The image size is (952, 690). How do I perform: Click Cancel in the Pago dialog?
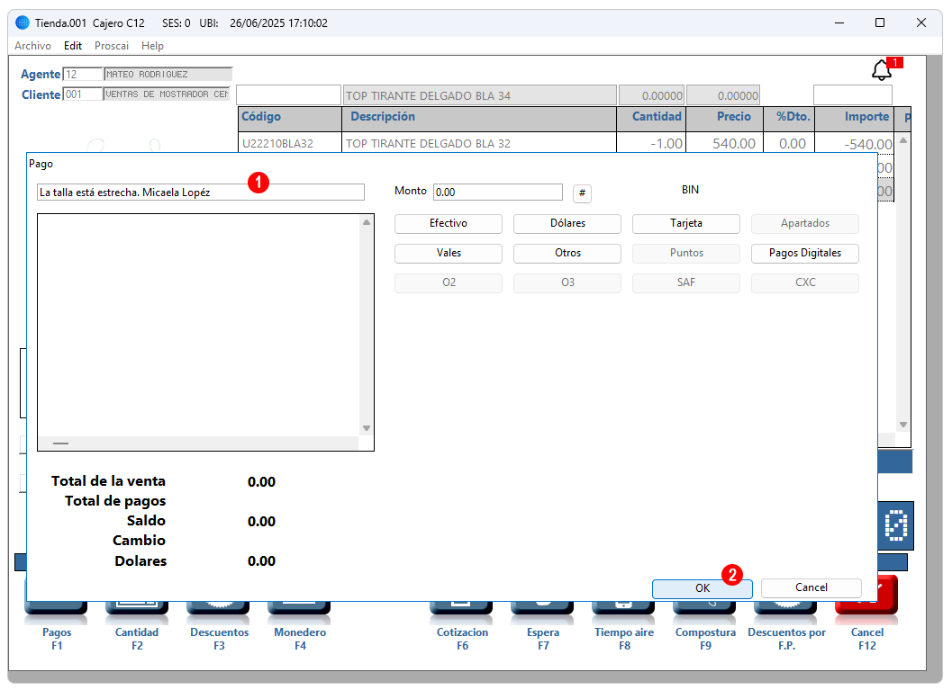coord(811,587)
